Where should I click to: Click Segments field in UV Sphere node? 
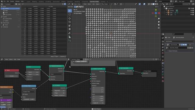[x=59, y=91]
